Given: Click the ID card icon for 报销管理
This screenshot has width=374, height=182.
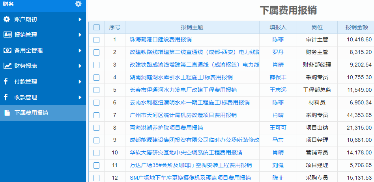Looking at the screenshot, I should (x=7, y=35).
